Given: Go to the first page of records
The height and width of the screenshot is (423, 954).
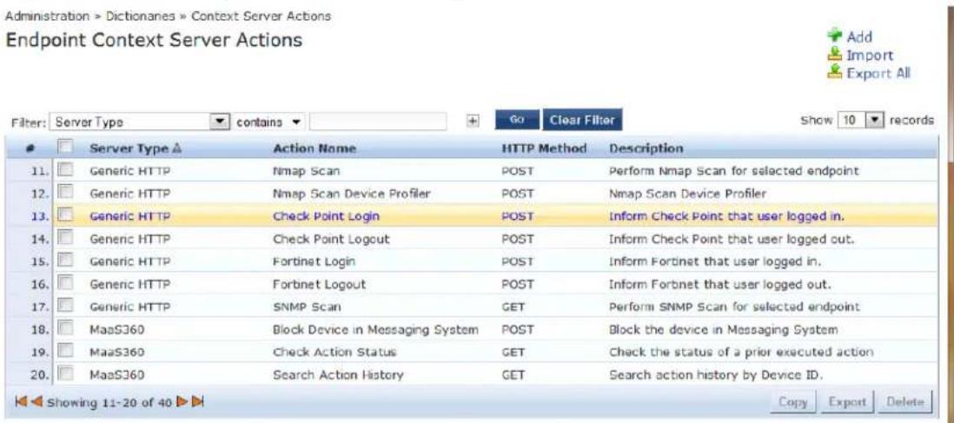Looking at the screenshot, I should [x=22, y=401].
